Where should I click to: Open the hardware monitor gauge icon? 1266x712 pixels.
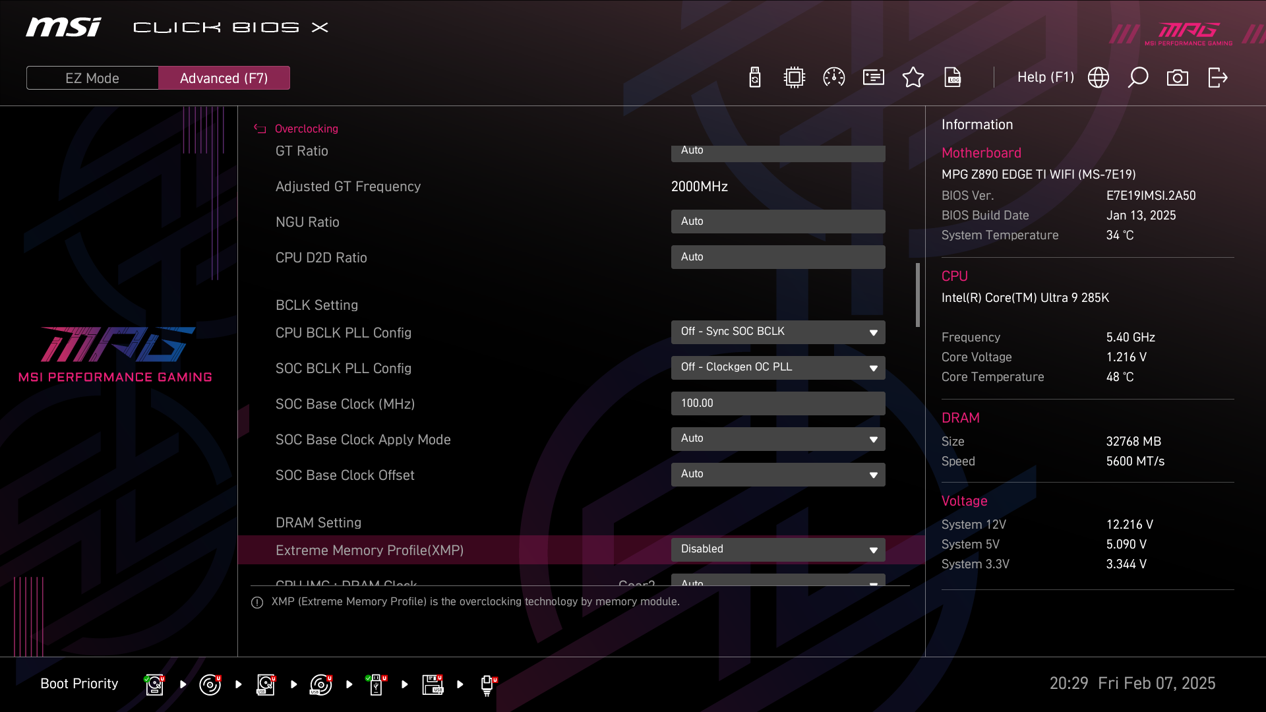(x=834, y=78)
